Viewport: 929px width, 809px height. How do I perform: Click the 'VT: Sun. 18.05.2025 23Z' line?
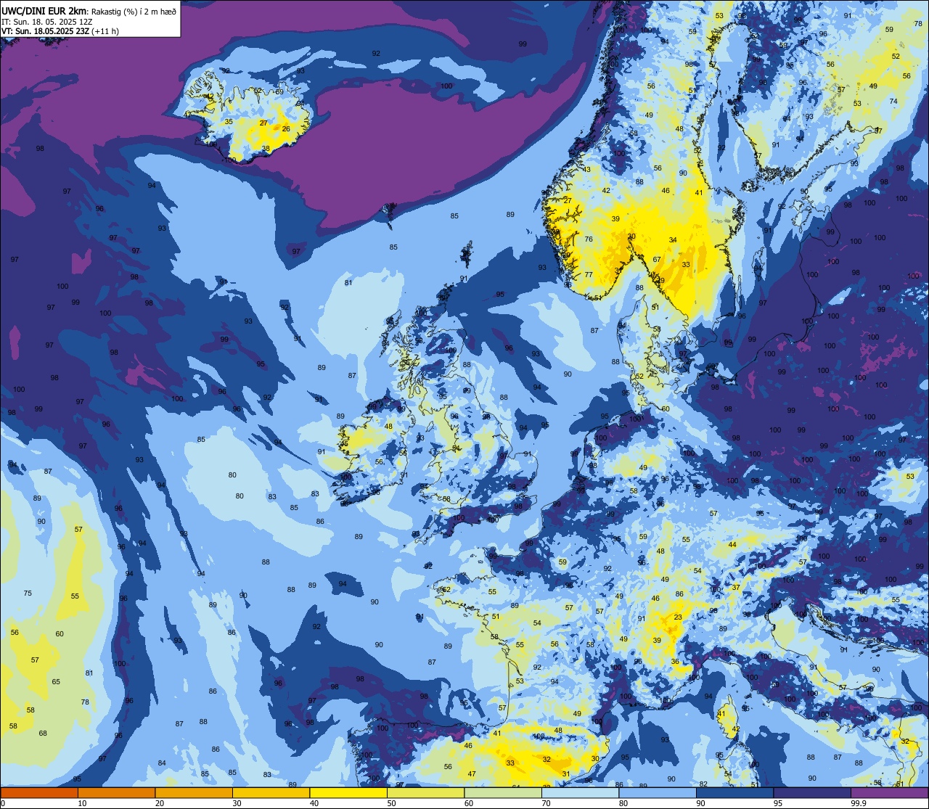tap(45, 31)
